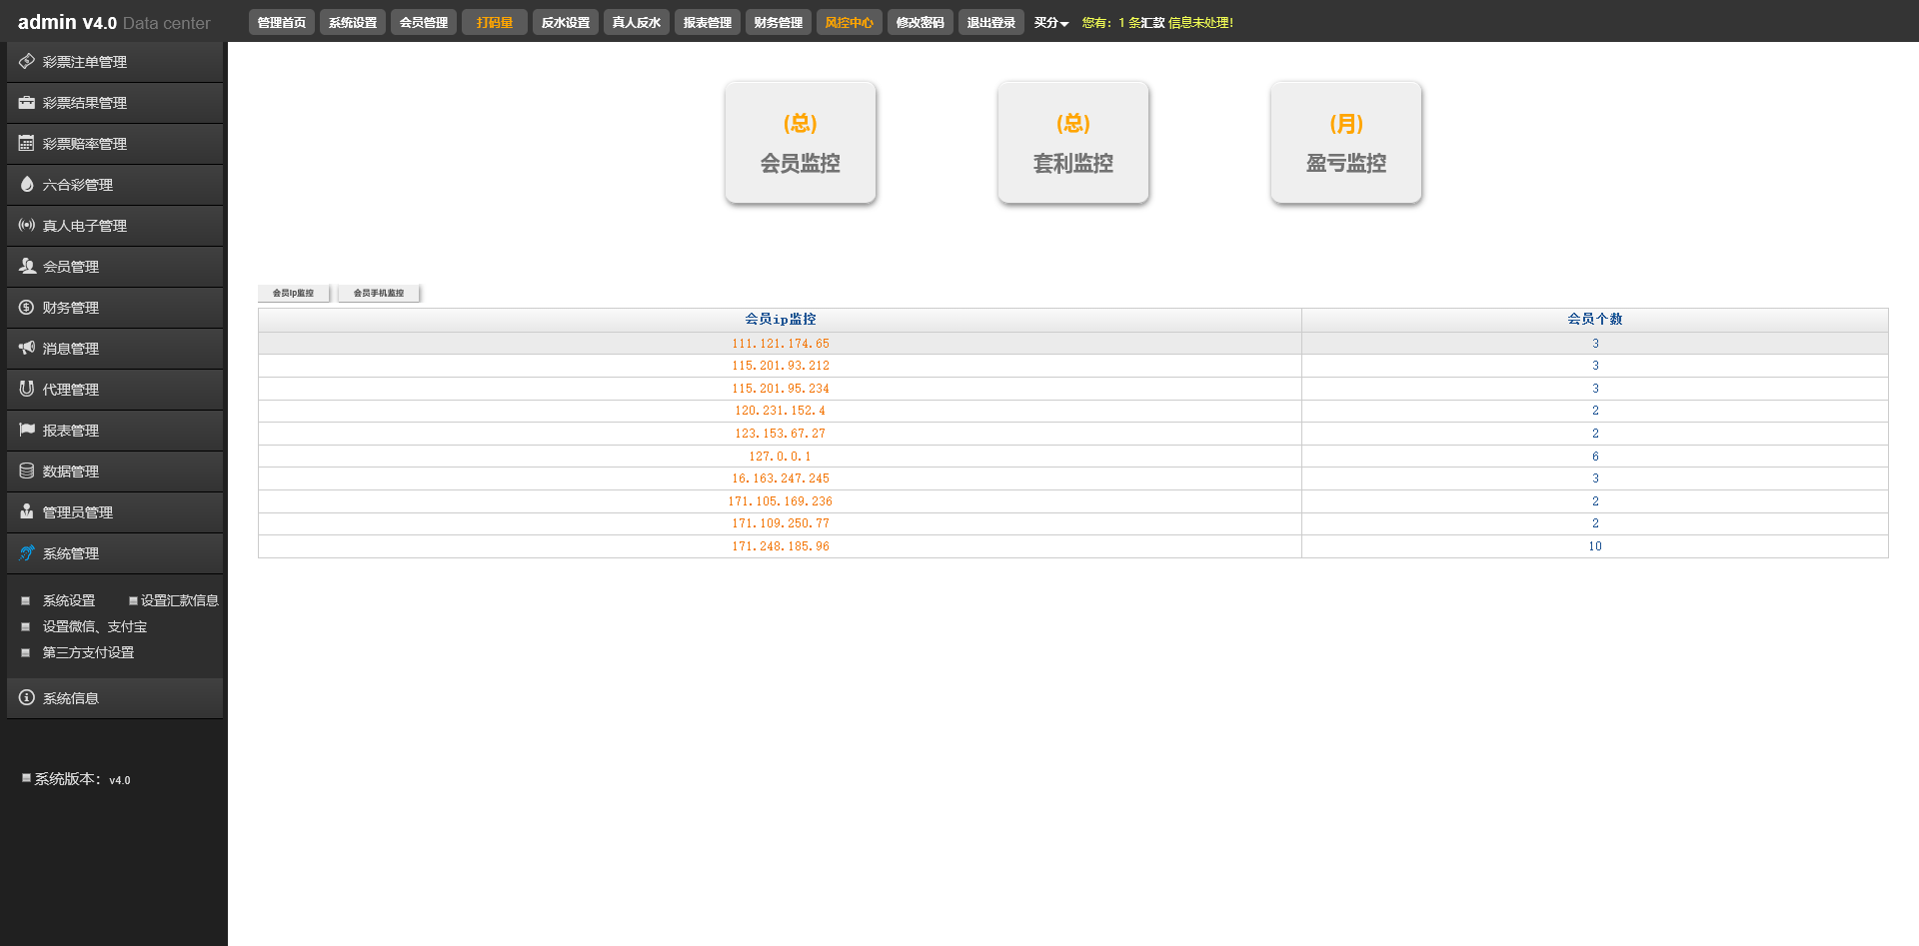
Task: Click the megaphone icon for 消息管理
Action: point(27,349)
